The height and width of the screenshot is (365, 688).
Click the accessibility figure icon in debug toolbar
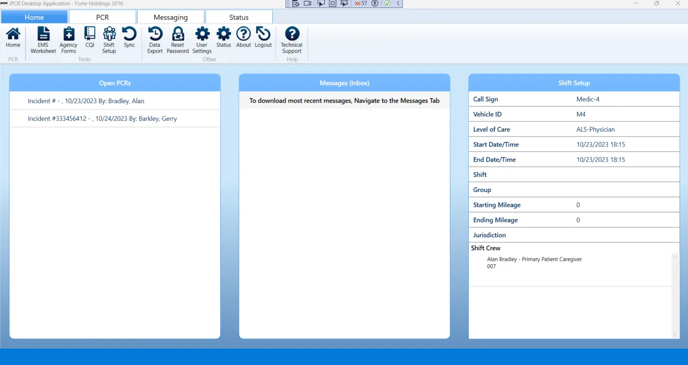click(375, 3)
